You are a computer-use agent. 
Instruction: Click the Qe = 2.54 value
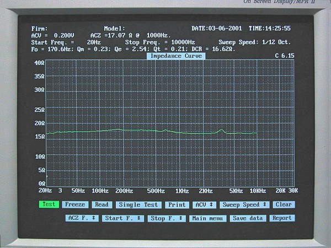130,50
